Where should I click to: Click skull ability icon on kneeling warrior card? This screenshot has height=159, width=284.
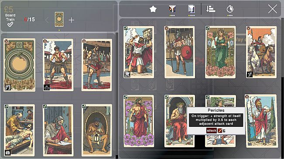(x=127, y=74)
